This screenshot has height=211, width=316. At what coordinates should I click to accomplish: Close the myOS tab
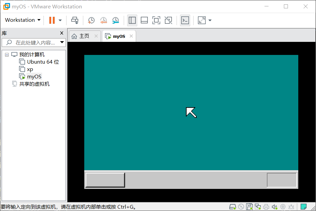click(x=131, y=36)
